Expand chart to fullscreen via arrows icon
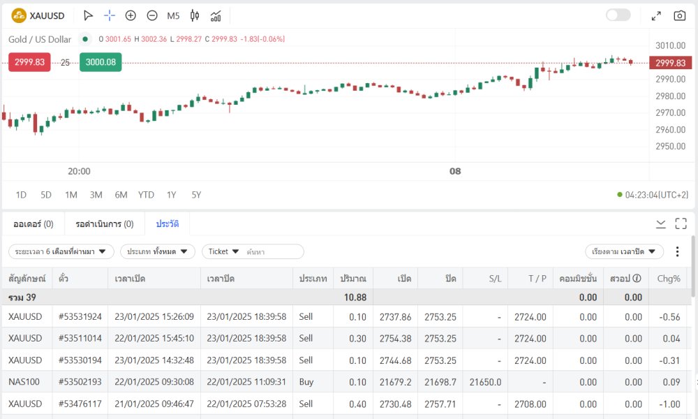 pyautogui.click(x=656, y=15)
